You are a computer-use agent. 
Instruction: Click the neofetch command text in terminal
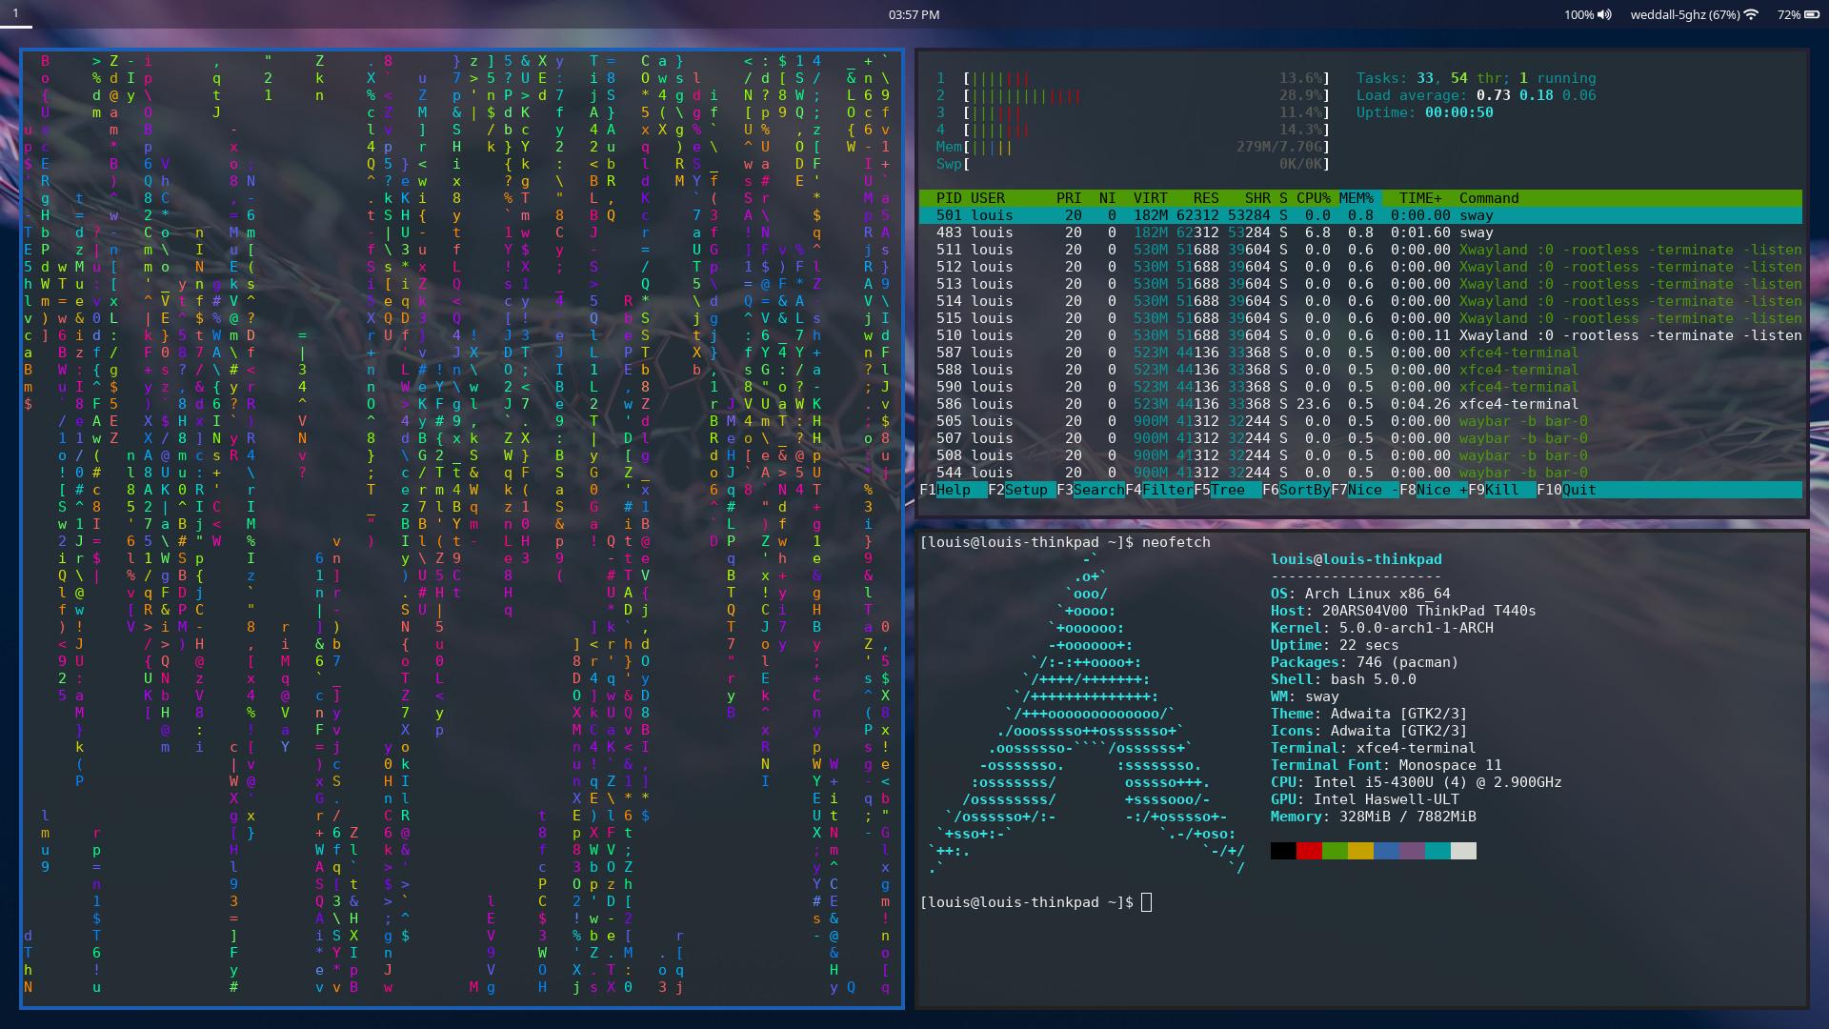(1176, 542)
